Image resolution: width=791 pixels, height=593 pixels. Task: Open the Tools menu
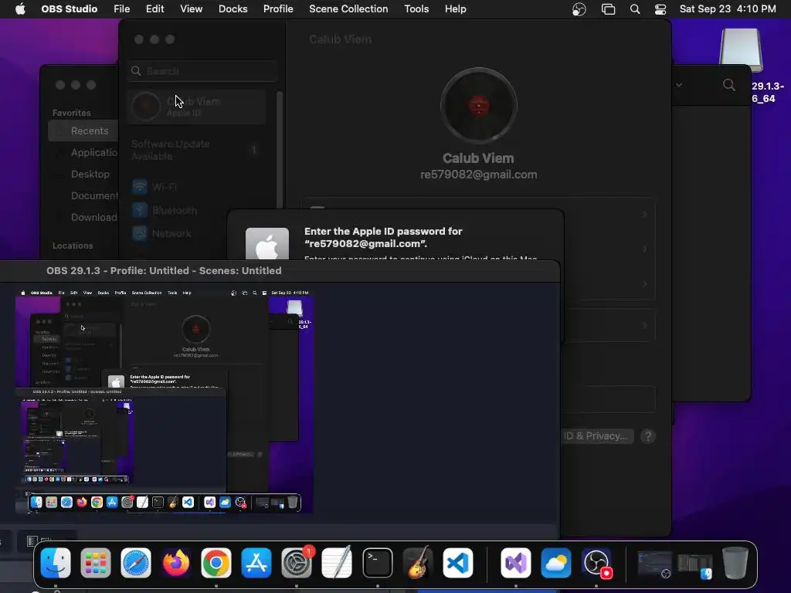pos(416,9)
